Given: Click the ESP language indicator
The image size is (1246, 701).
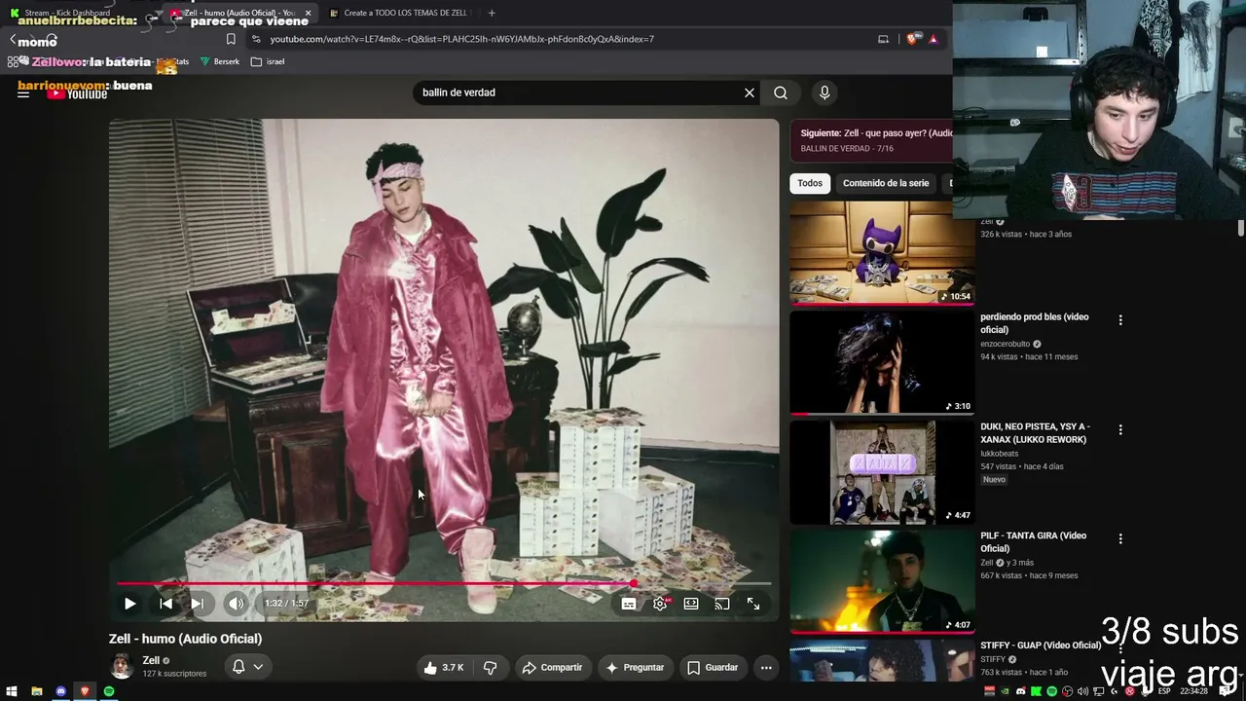Looking at the screenshot, I should (x=1164, y=691).
